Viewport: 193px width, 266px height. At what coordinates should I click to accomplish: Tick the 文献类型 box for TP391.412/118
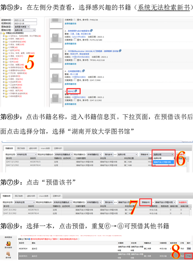75,60
